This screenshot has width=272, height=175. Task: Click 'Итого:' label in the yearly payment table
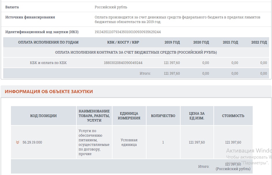145,73
